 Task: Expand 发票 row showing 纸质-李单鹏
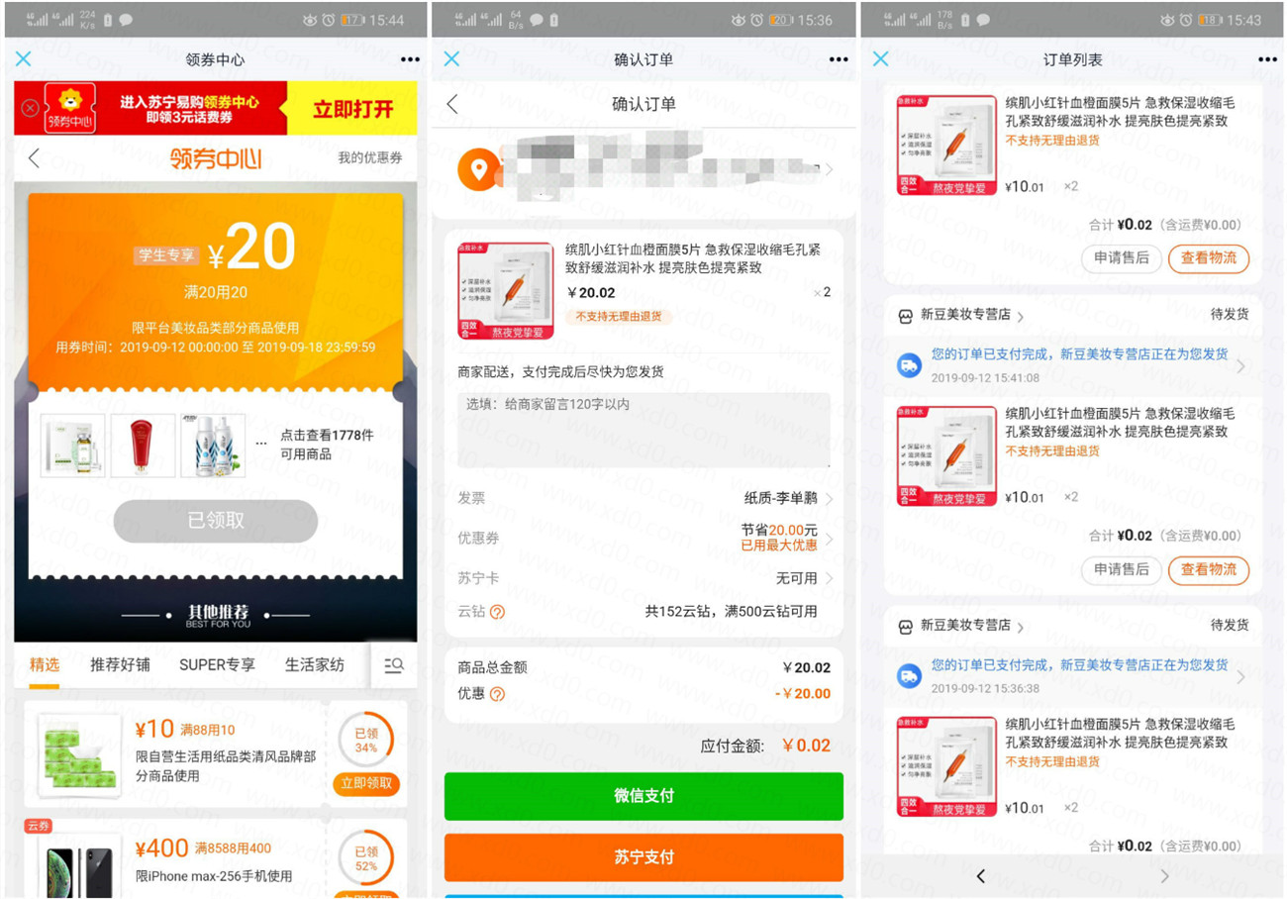pos(643,498)
